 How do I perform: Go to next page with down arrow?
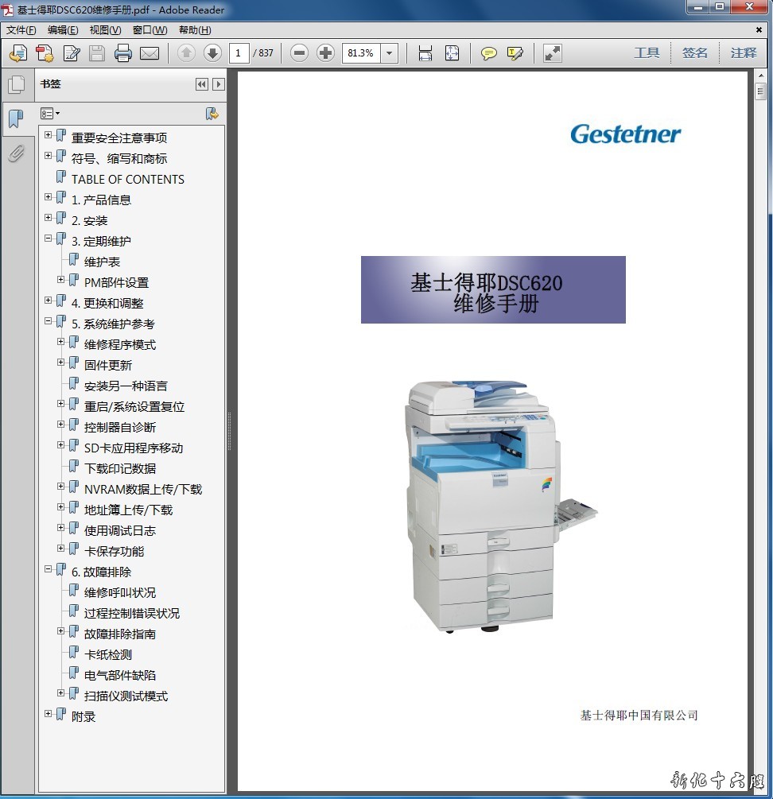coord(212,53)
